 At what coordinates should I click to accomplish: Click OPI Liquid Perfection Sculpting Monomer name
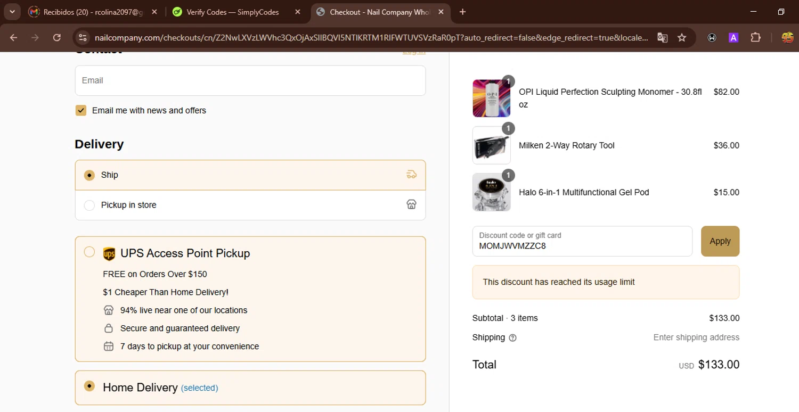click(x=610, y=98)
